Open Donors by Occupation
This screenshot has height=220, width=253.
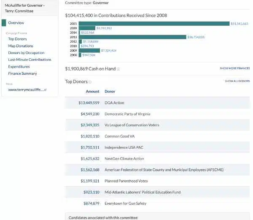point(26,53)
